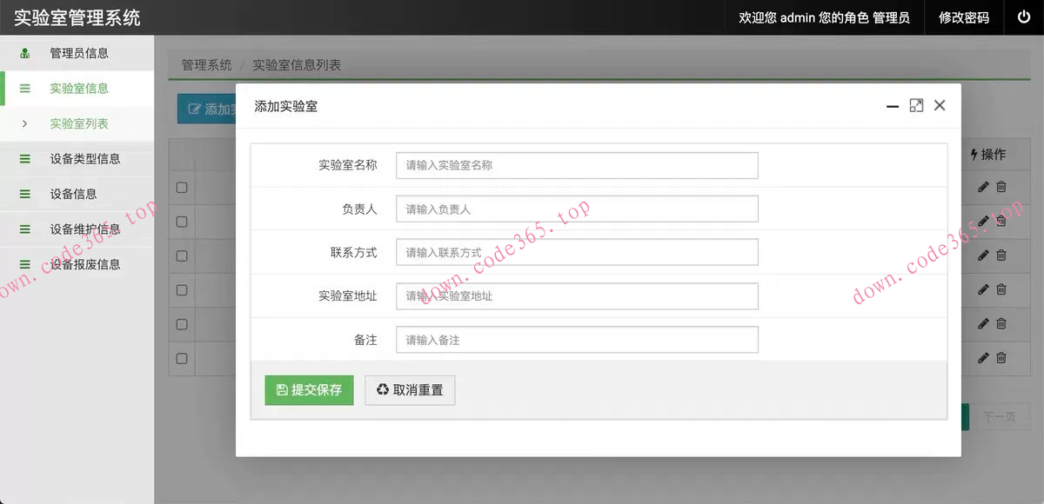Image resolution: width=1044 pixels, height=504 pixels.
Task: Click the 修改密码 button in top bar
Action: pos(963,17)
